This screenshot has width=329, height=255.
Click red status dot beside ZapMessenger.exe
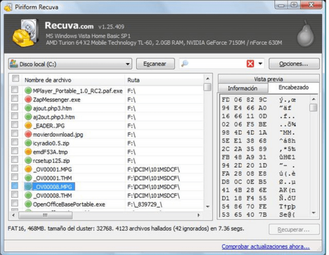[28, 99]
